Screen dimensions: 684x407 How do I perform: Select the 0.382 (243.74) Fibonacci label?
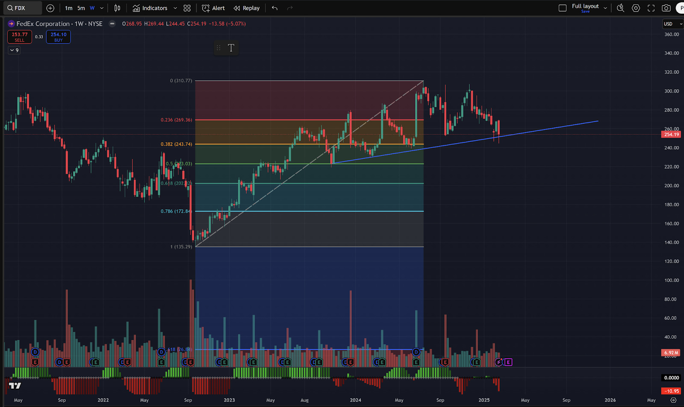[177, 144]
